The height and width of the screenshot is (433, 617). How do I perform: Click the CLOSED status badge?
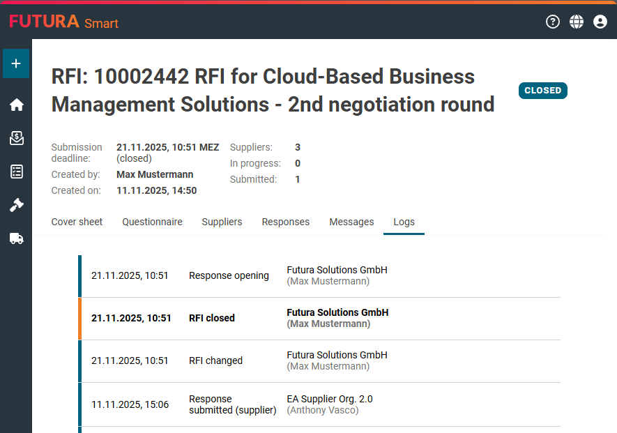point(542,91)
